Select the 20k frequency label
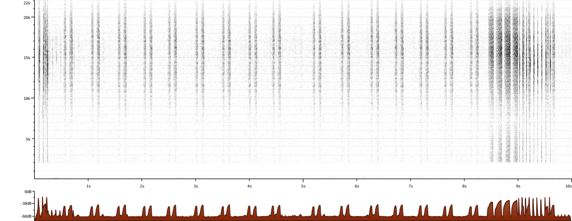The width and height of the screenshot is (572, 221). [27, 17]
